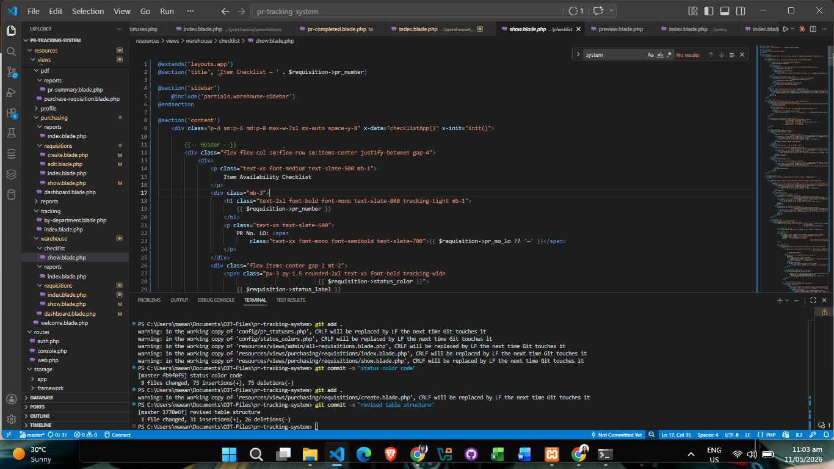Screen dimensions: 834x469
Task: Toggle Replace chevron in find widget
Action: click(x=578, y=55)
